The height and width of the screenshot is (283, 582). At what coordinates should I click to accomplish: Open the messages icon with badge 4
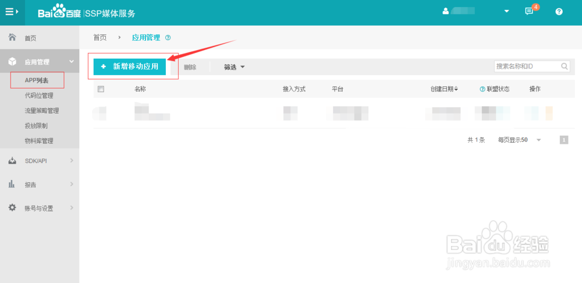pos(529,11)
